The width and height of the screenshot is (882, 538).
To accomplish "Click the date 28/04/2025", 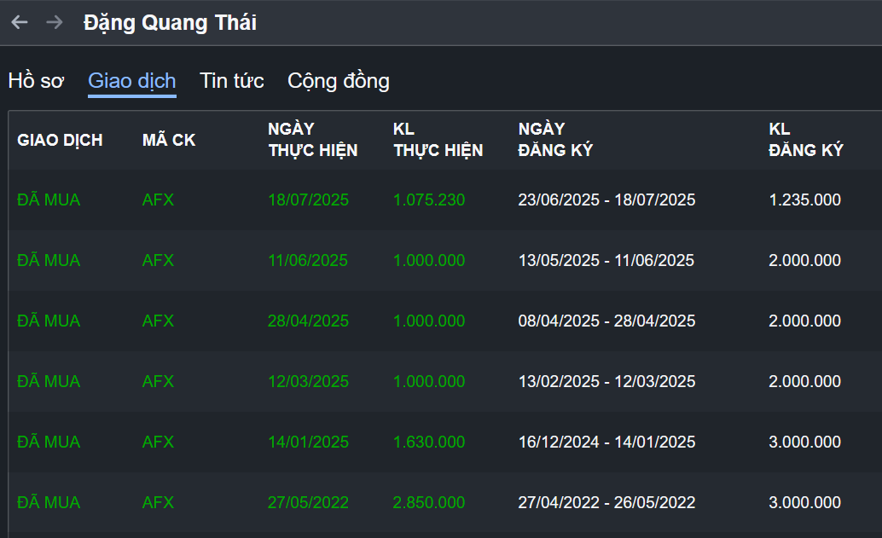I will (308, 321).
